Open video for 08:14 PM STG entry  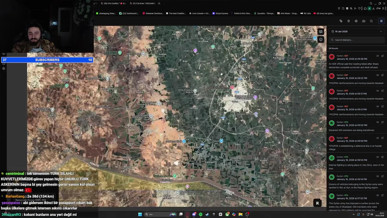tap(378, 176)
